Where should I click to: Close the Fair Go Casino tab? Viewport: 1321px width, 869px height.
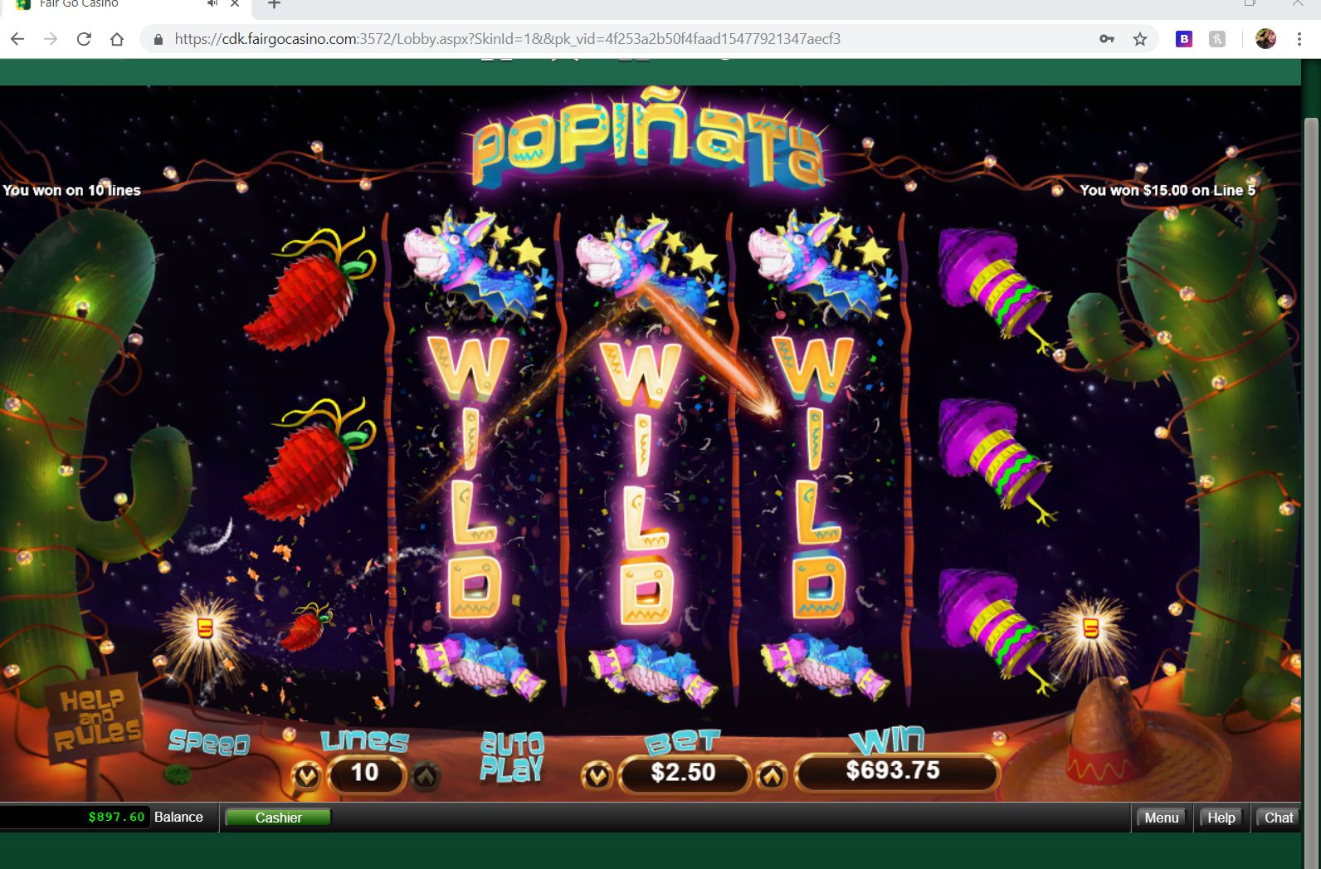235,4
